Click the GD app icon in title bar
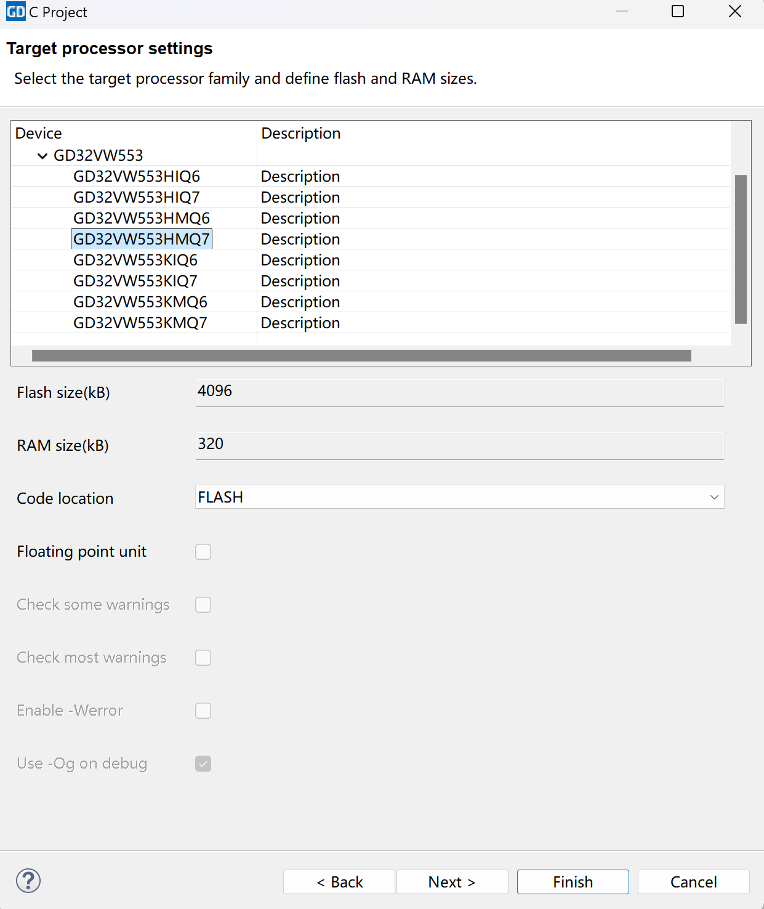Screen dimensions: 764x909 (15, 12)
